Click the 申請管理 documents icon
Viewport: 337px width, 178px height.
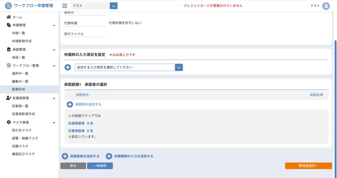tap(9, 25)
